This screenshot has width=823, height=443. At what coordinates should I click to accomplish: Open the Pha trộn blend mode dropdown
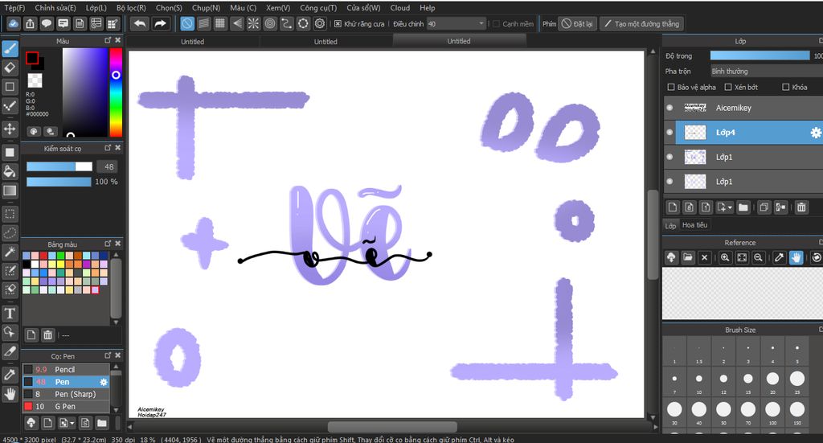tap(766, 71)
